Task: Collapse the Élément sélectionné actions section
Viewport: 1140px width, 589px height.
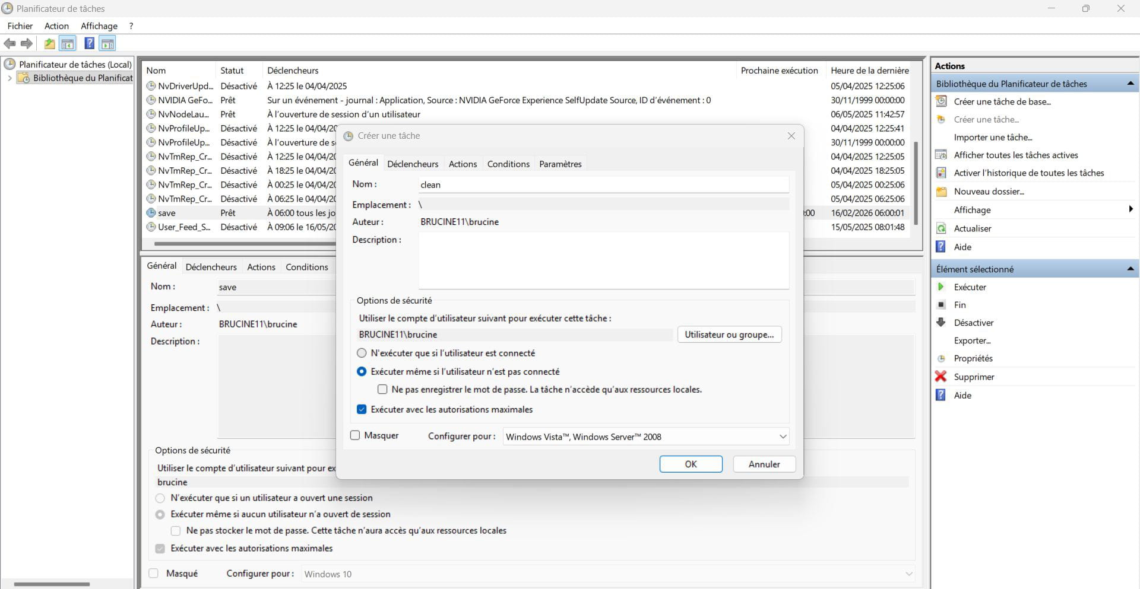Action: pyautogui.click(x=1130, y=269)
